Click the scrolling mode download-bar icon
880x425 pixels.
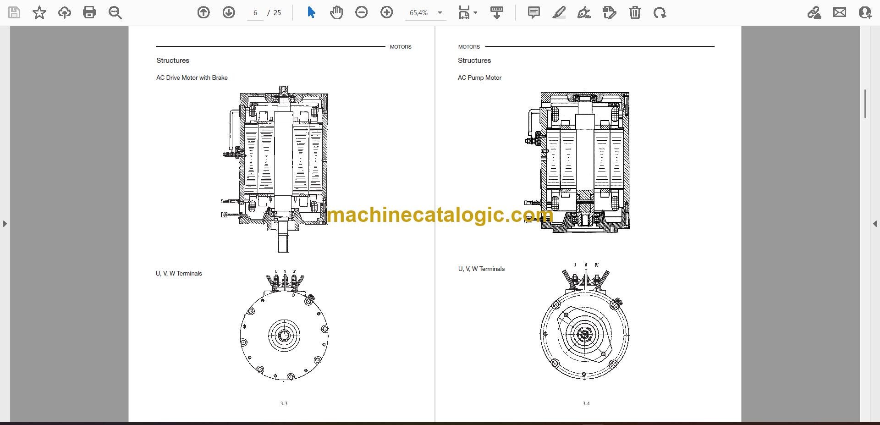[497, 12]
